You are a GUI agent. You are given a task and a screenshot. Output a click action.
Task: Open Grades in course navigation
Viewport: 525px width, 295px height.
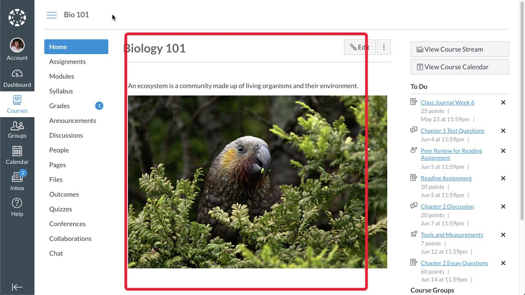pyautogui.click(x=59, y=106)
